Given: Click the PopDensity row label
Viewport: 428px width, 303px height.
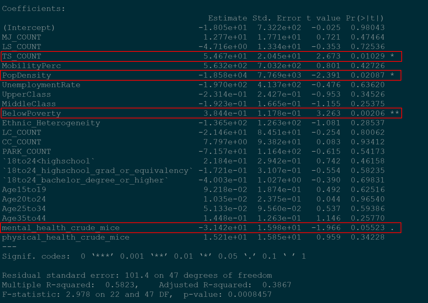Looking at the screenshot, I should pyautogui.click(x=26, y=75).
